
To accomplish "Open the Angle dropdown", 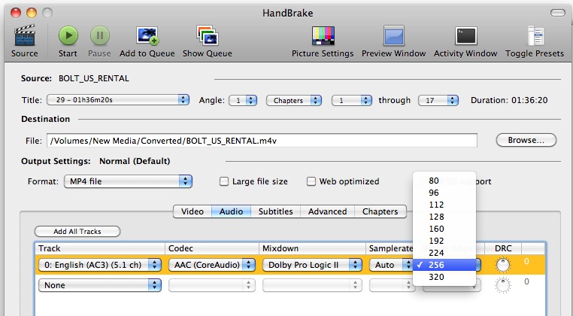I will (x=243, y=100).
